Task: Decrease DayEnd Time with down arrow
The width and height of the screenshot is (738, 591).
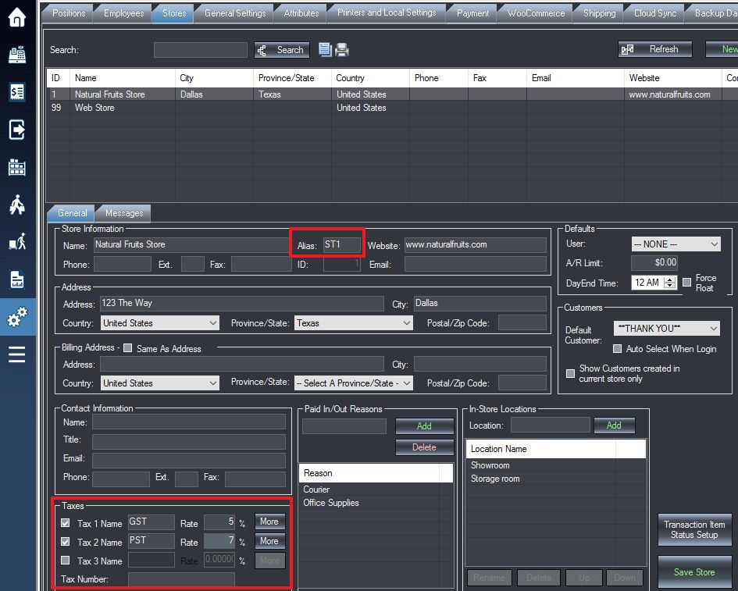Action: click(670, 286)
